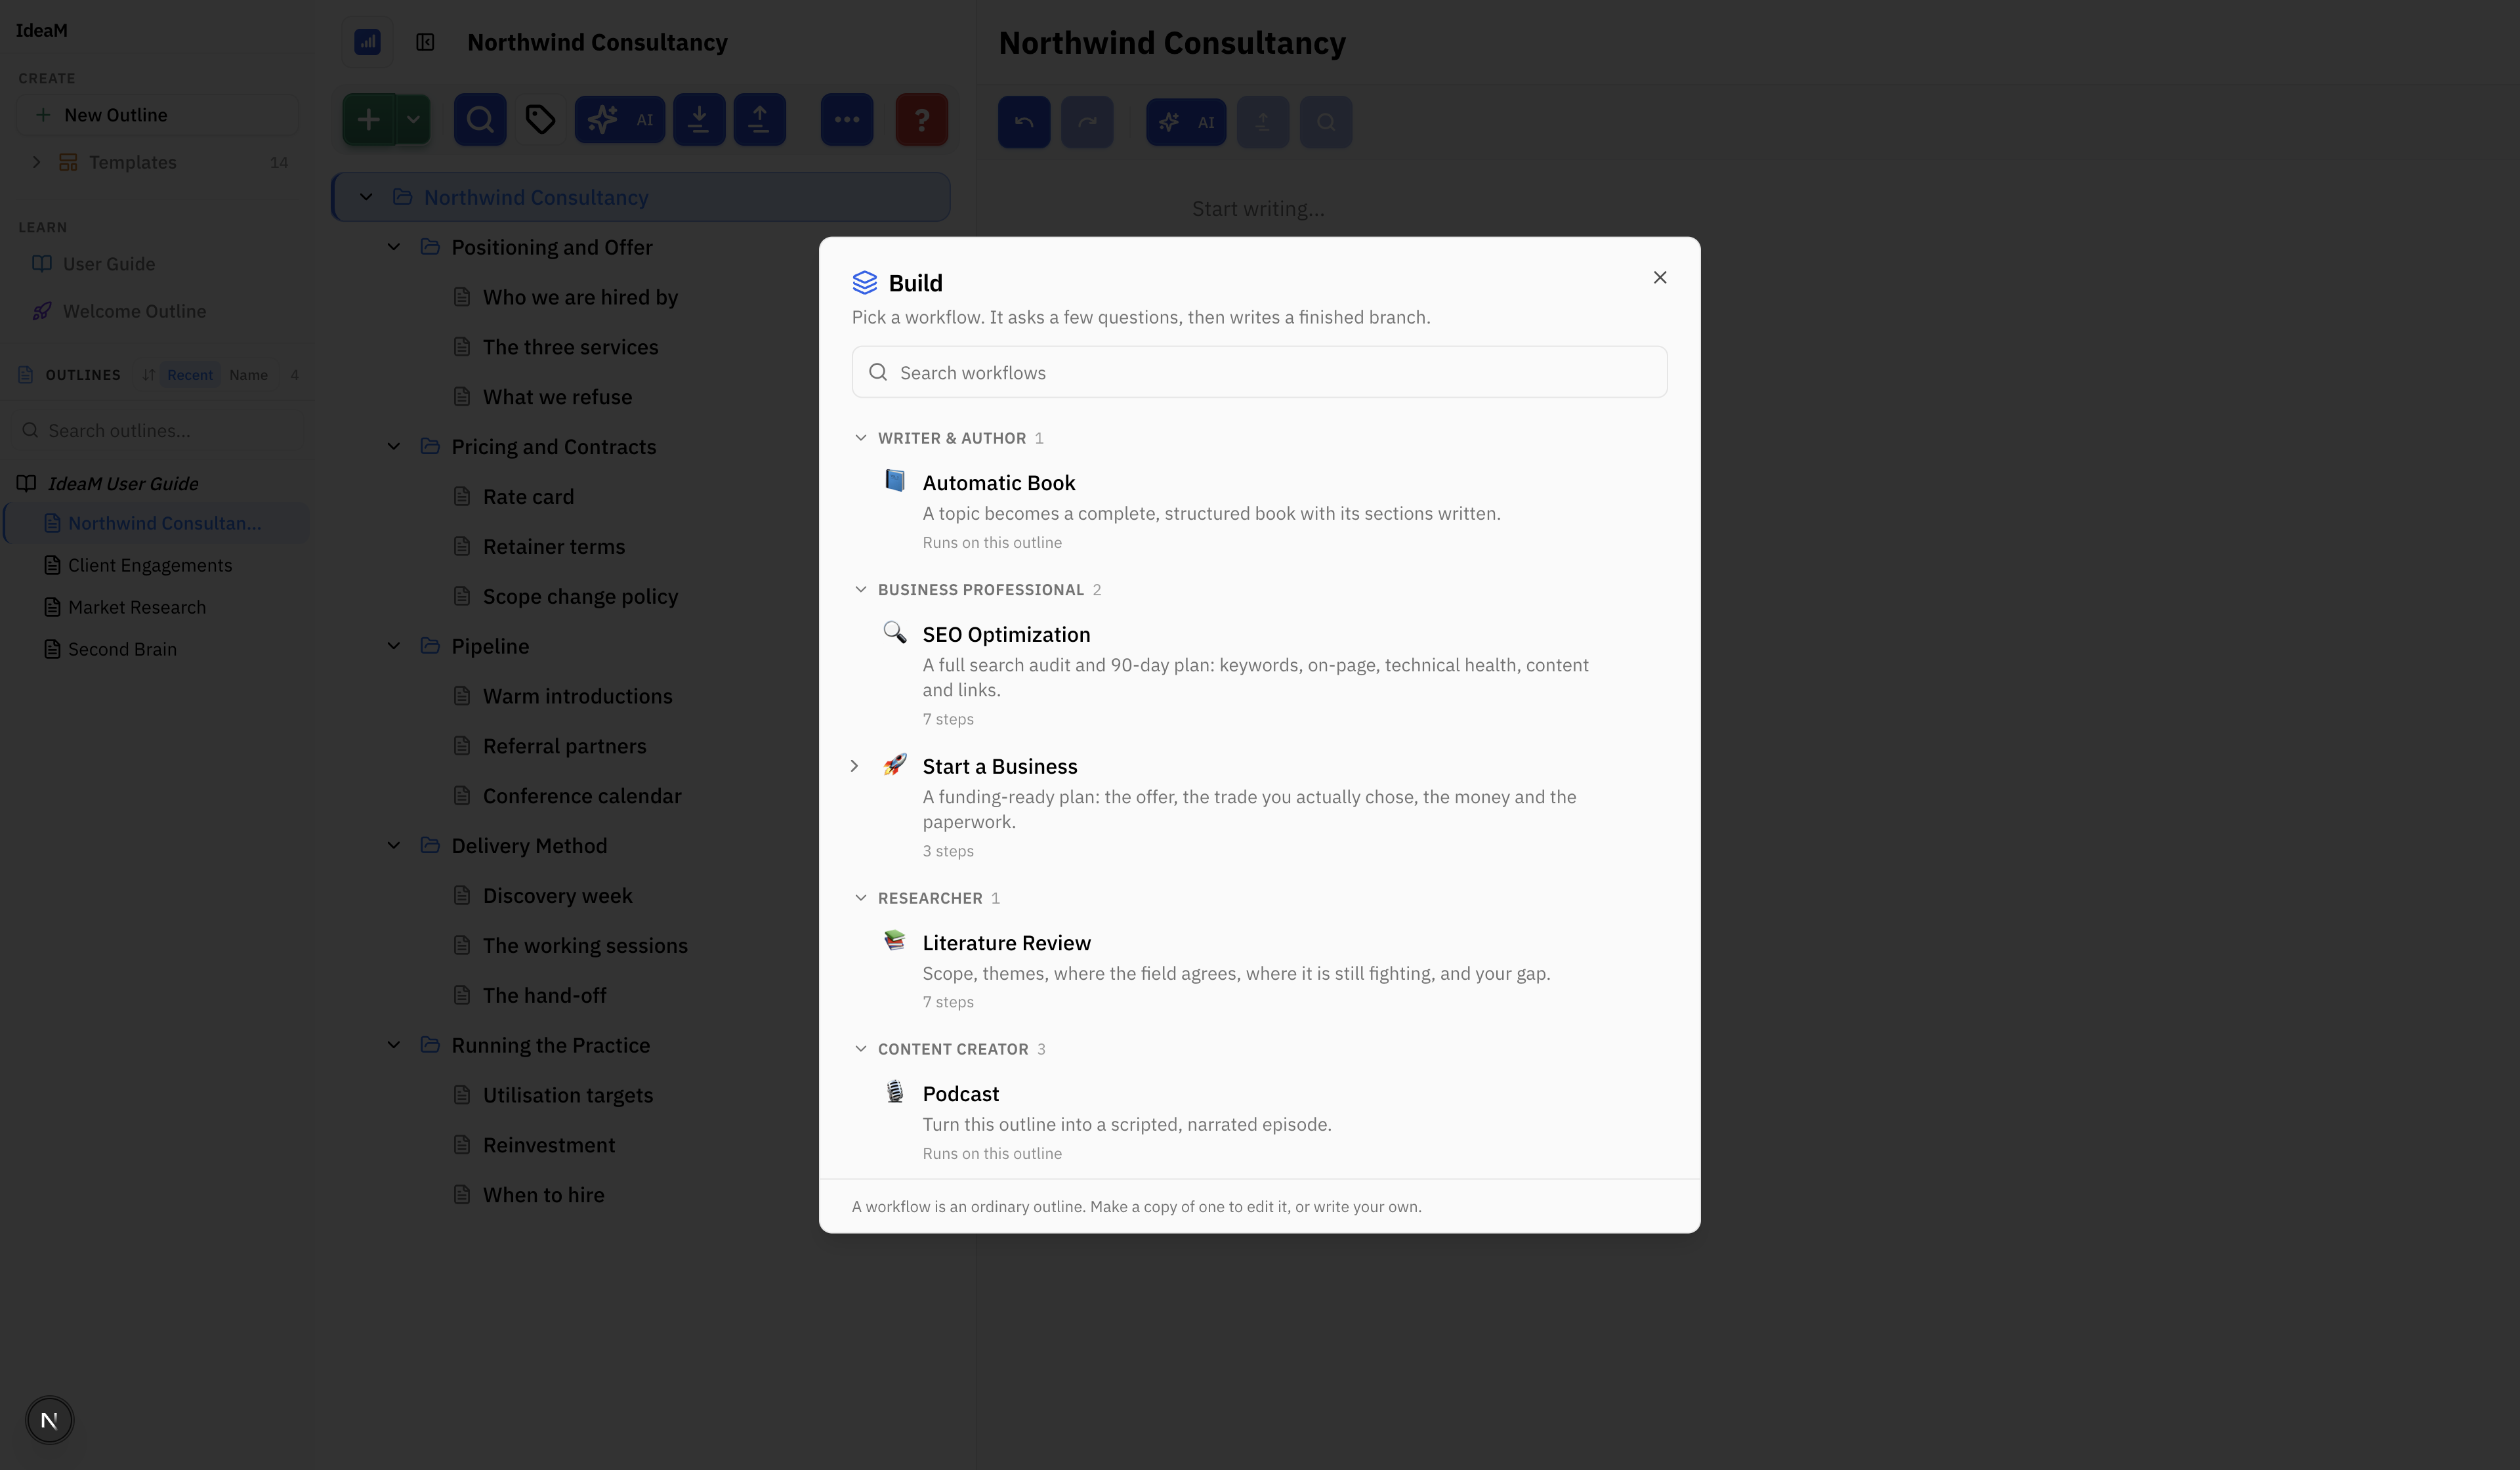The width and height of the screenshot is (2520, 1470).
Task: Click the blue chart icon beside title
Action: pyautogui.click(x=367, y=42)
